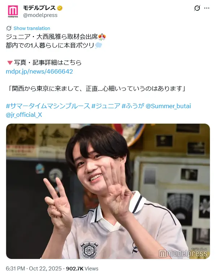
Task: Click the party popper emoji in the post
Action: 102,37
